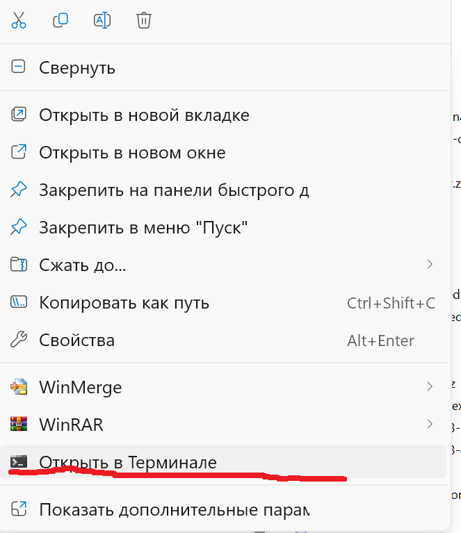This screenshot has width=461, height=533.
Task: Choose Открыть в новом окне
Action: tap(132, 151)
